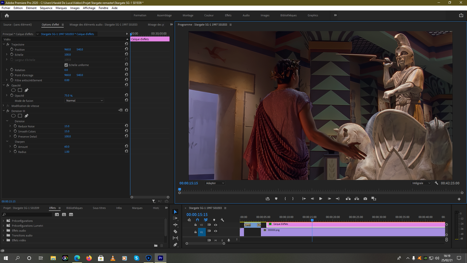Switch to Couleur workspace
467x263 pixels.
[x=209, y=15]
